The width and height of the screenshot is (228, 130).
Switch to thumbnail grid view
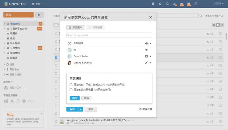214,25
